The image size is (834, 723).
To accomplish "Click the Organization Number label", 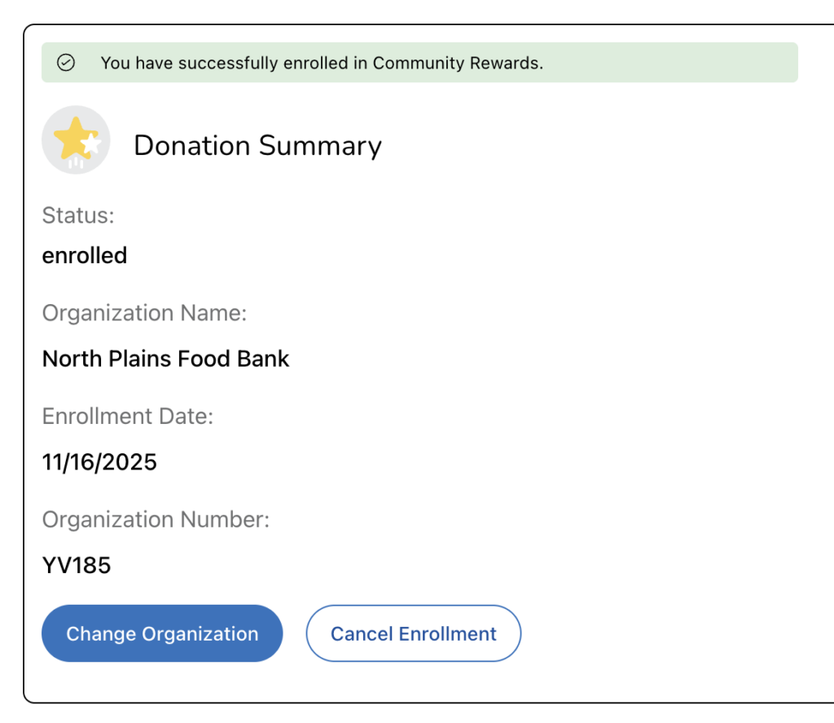I will click(156, 519).
